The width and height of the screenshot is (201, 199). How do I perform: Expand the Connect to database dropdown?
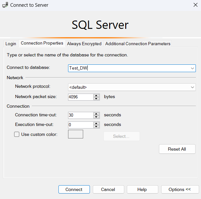tap(192, 68)
